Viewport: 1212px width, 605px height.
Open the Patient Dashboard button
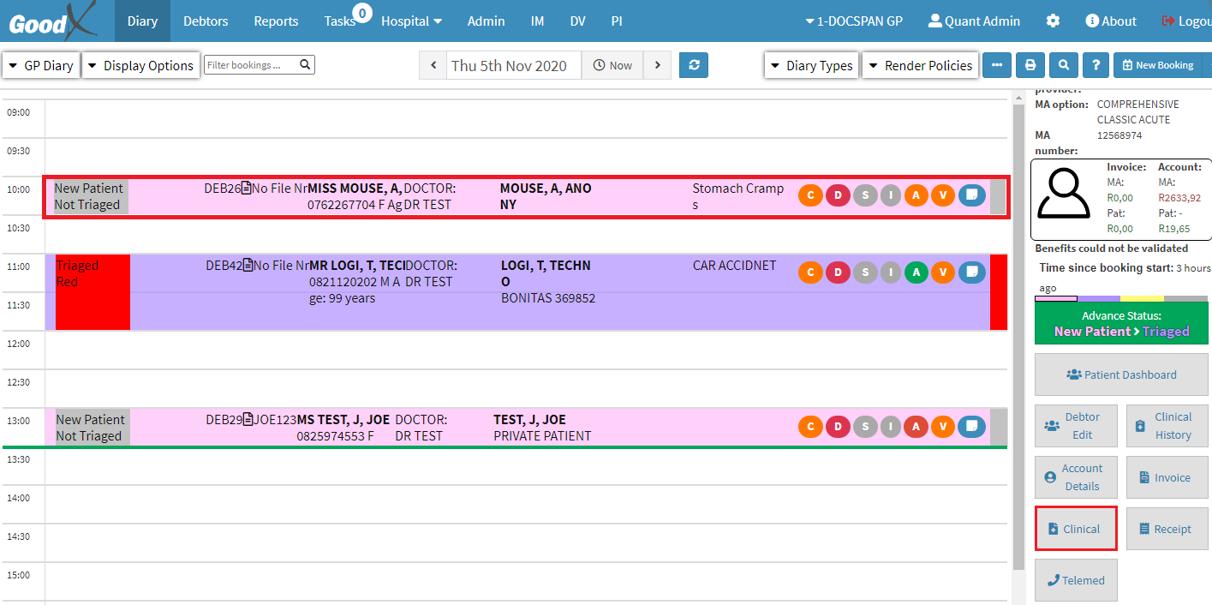1120,374
